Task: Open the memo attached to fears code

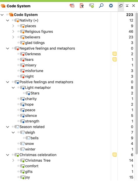Action: (114, 59)
